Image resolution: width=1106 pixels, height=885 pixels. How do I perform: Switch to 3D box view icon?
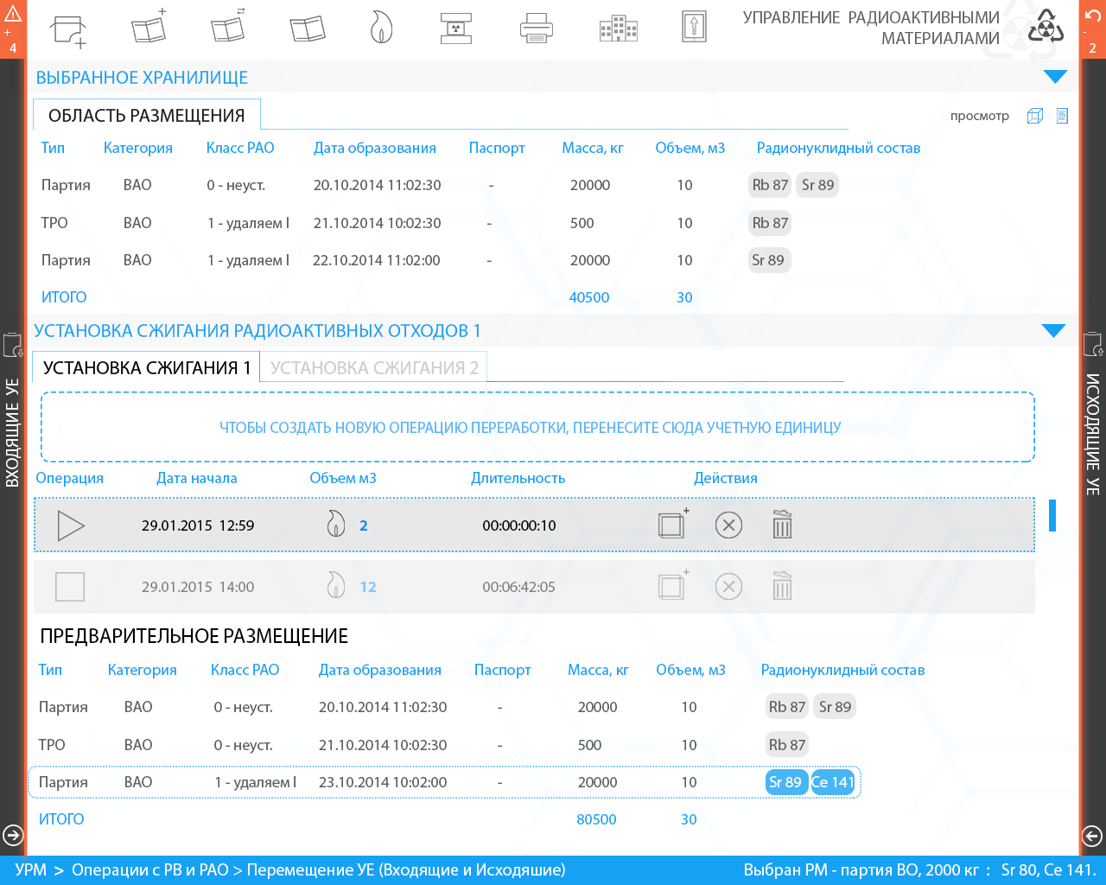point(1035,116)
